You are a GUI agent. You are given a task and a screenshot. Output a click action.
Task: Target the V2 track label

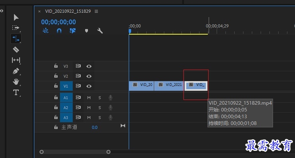click(66, 76)
